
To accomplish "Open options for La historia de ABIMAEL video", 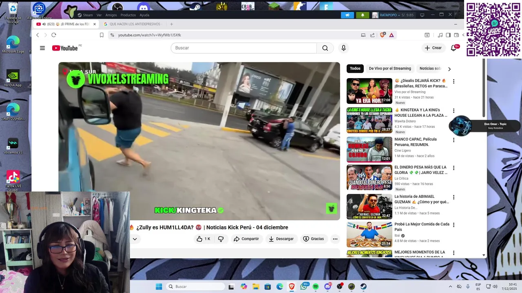I will pos(453,197).
